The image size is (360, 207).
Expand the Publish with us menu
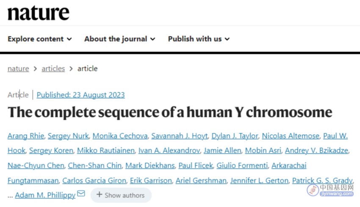pyautogui.click(x=199, y=39)
